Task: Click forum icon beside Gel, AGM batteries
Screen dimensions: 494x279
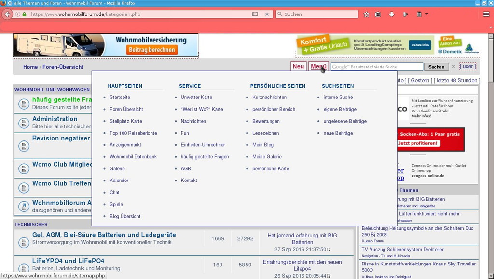Action: [24, 242]
